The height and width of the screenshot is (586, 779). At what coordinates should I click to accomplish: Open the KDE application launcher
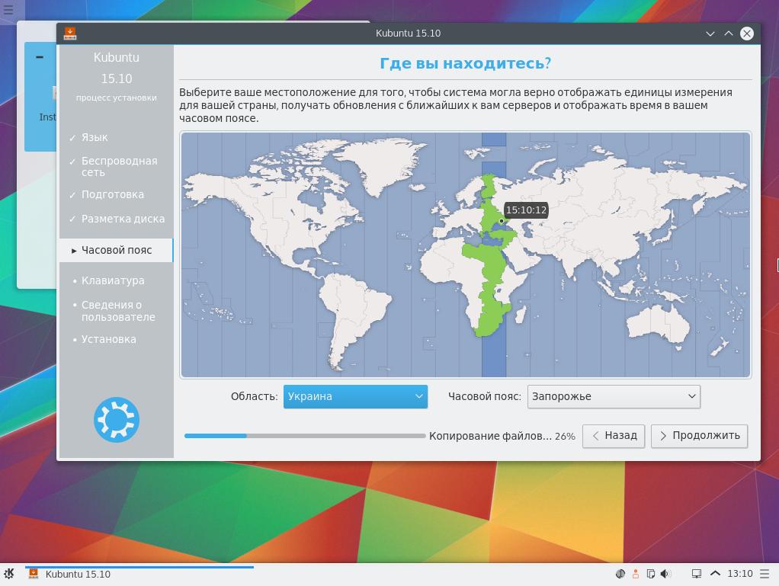(x=9, y=574)
